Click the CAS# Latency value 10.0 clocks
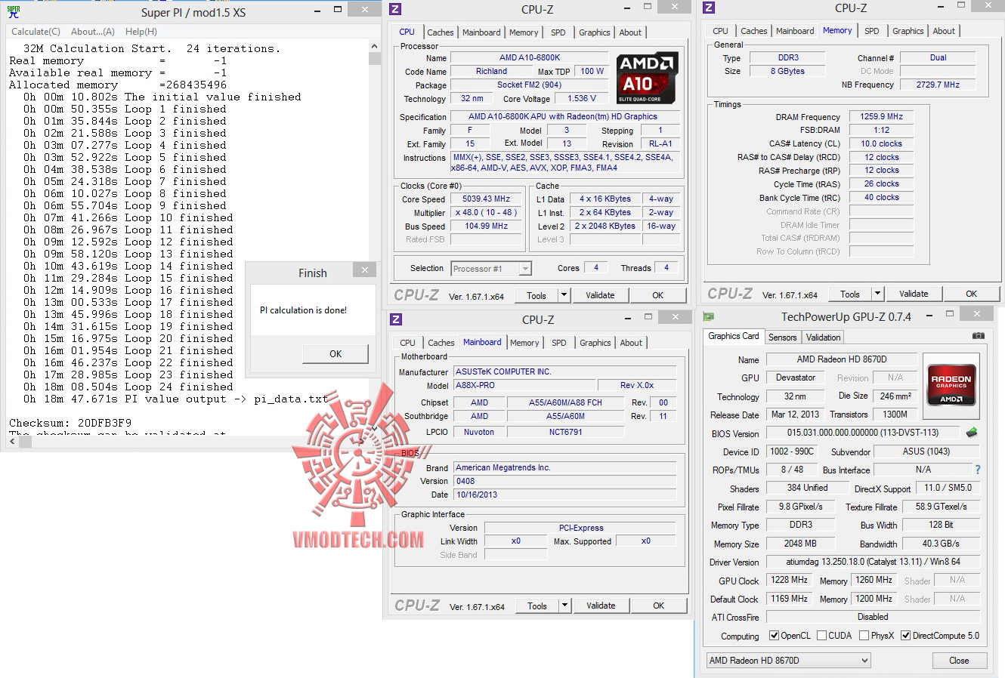The width and height of the screenshot is (1005, 678). coord(881,143)
